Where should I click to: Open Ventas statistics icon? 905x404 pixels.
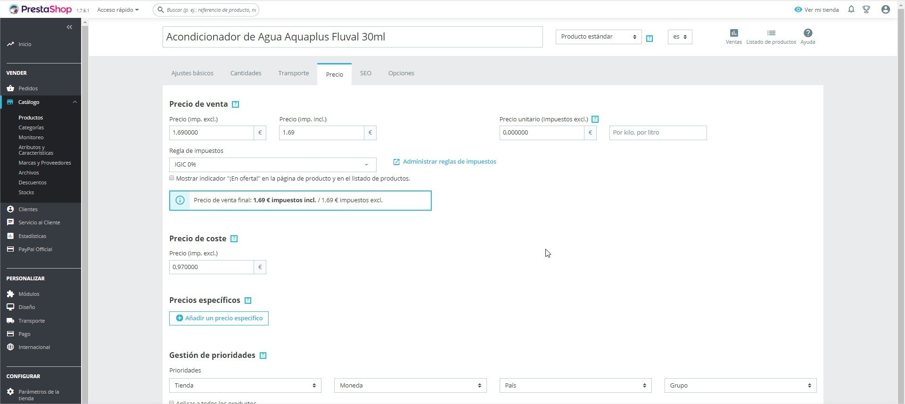tap(734, 33)
